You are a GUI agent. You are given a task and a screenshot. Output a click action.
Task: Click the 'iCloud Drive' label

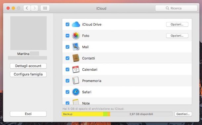click(x=92, y=25)
